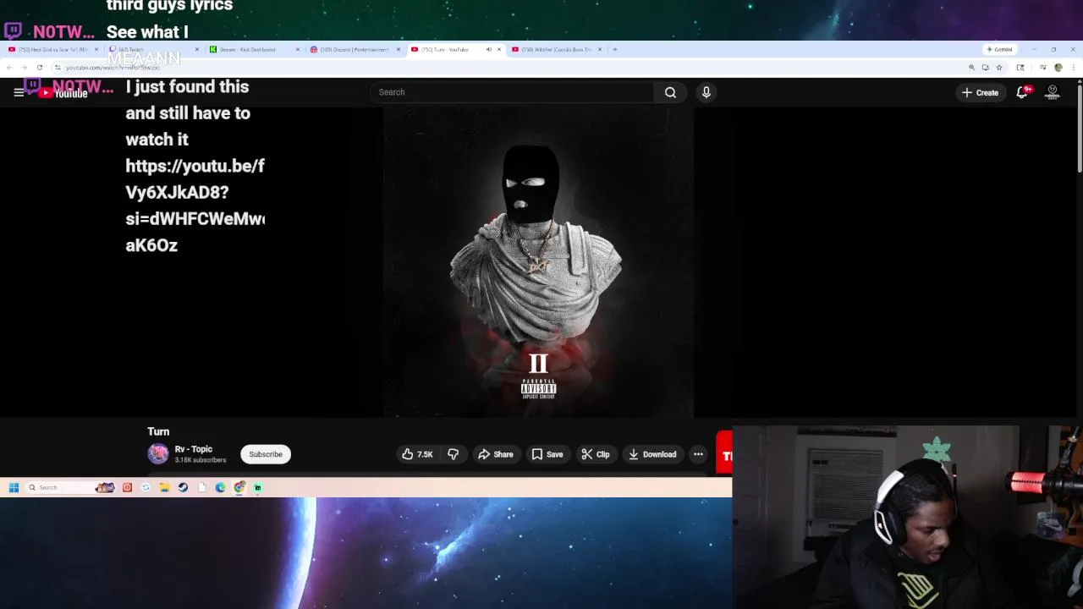Click the YouTube search magnifier button

[x=670, y=92]
